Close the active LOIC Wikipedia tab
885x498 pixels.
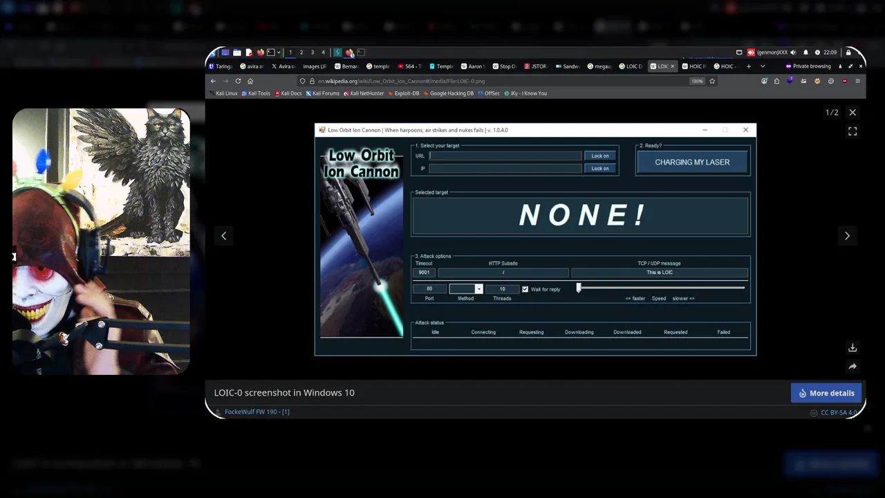pyautogui.click(x=673, y=66)
